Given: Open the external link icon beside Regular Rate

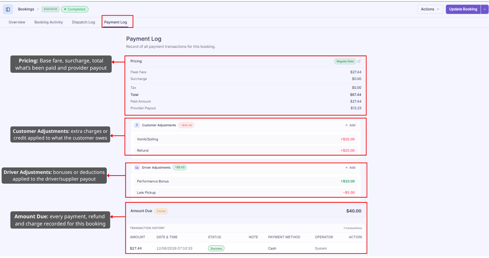Looking at the screenshot, I should pyautogui.click(x=359, y=61).
